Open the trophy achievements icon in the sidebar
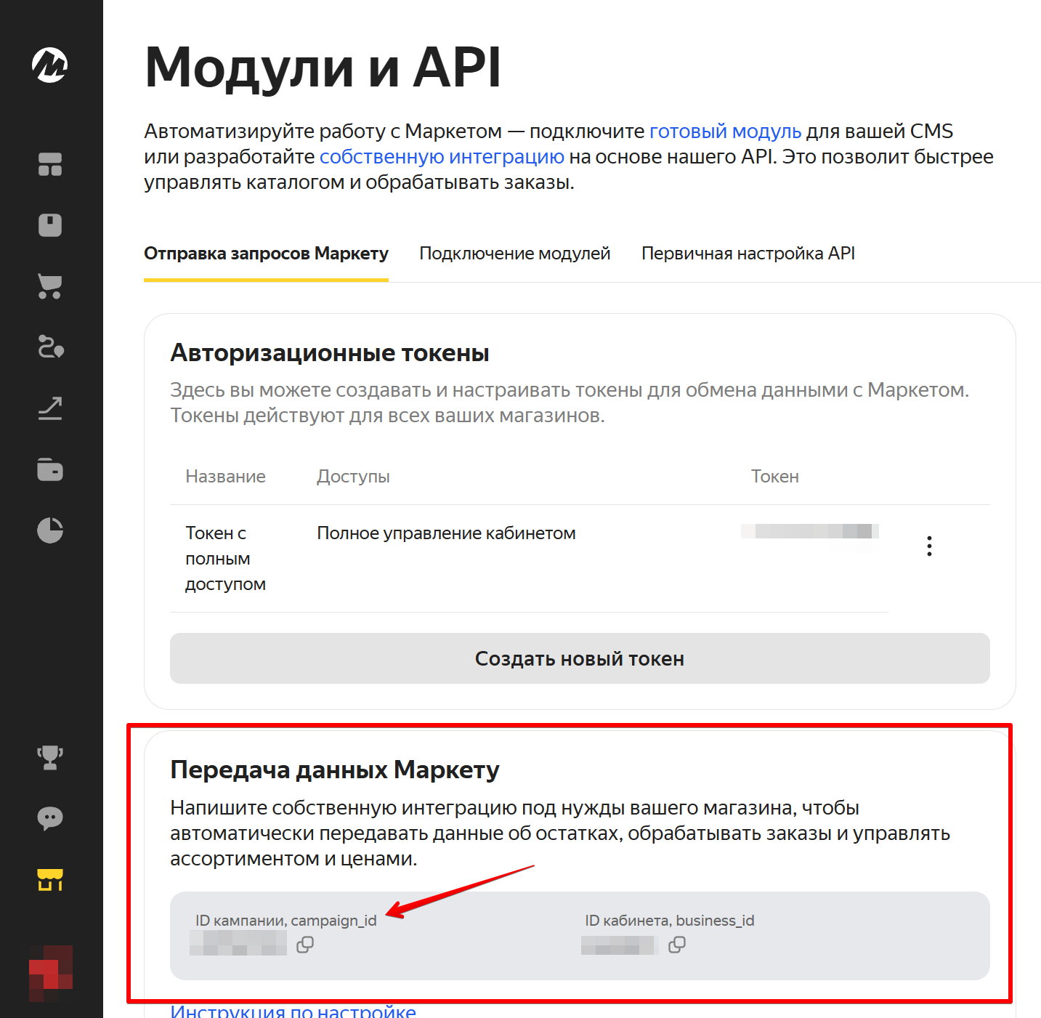Screen dimensions: 1041x1018 click(x=50, y=758)
